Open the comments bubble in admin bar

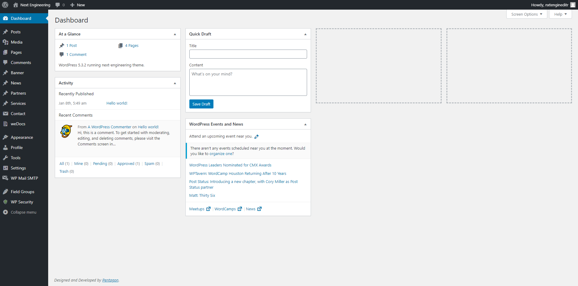point(60,5)
